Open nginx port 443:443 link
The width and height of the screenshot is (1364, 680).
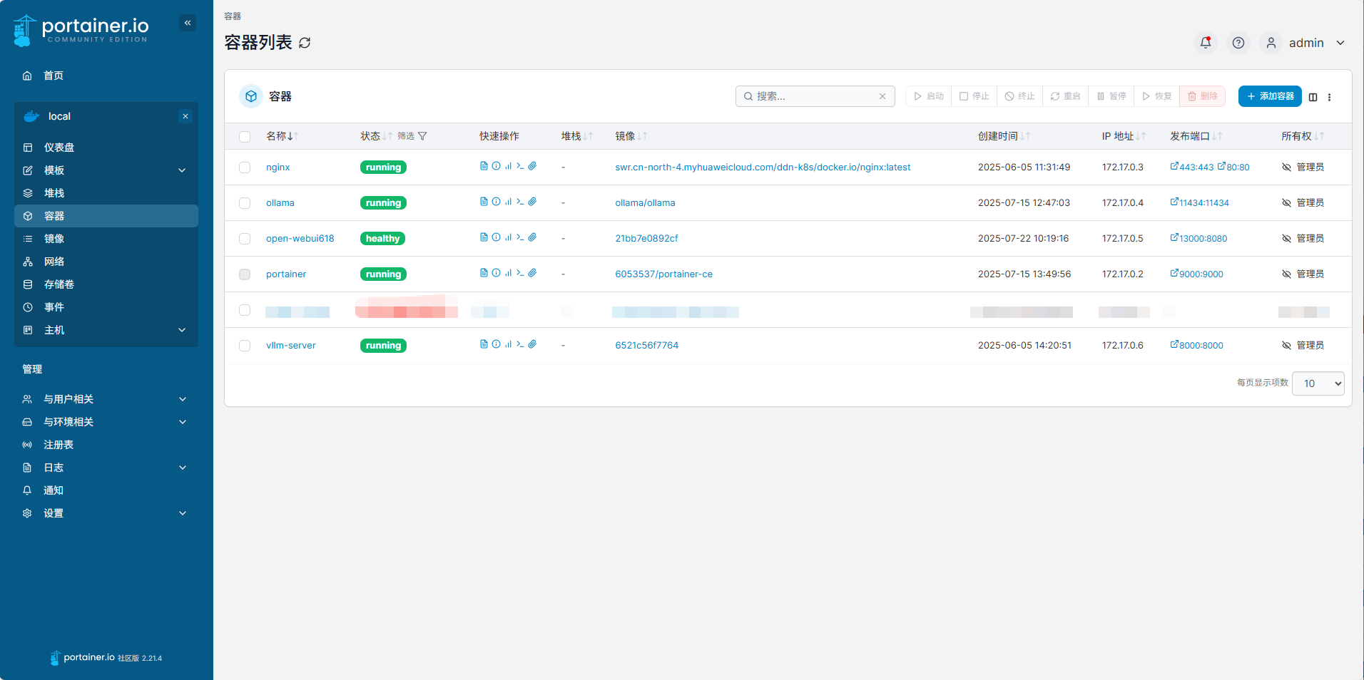click(x=1192, y=168)
